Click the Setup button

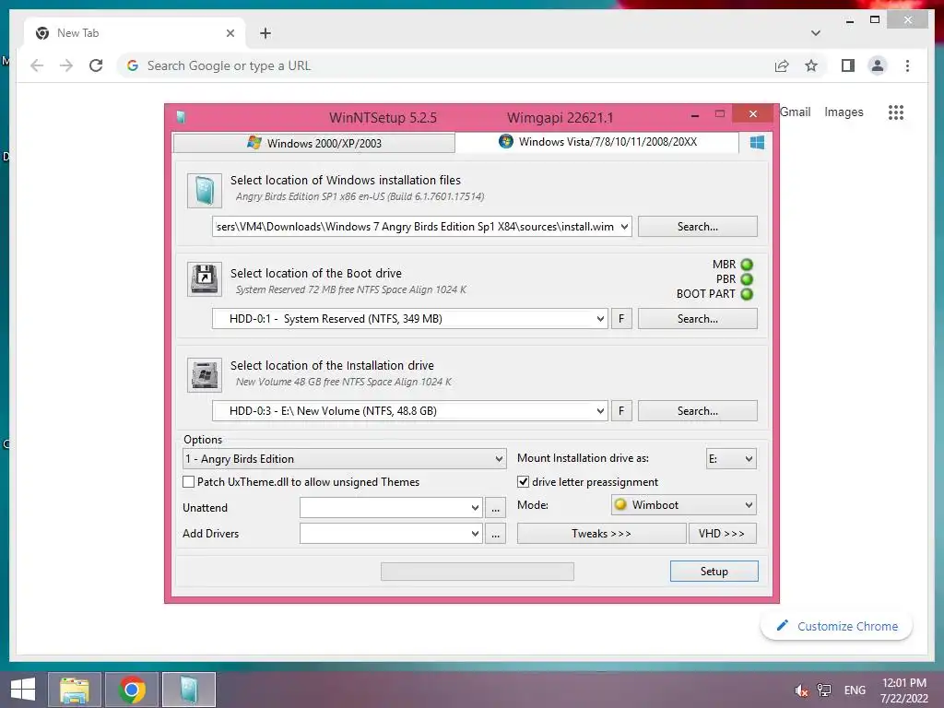714,572
